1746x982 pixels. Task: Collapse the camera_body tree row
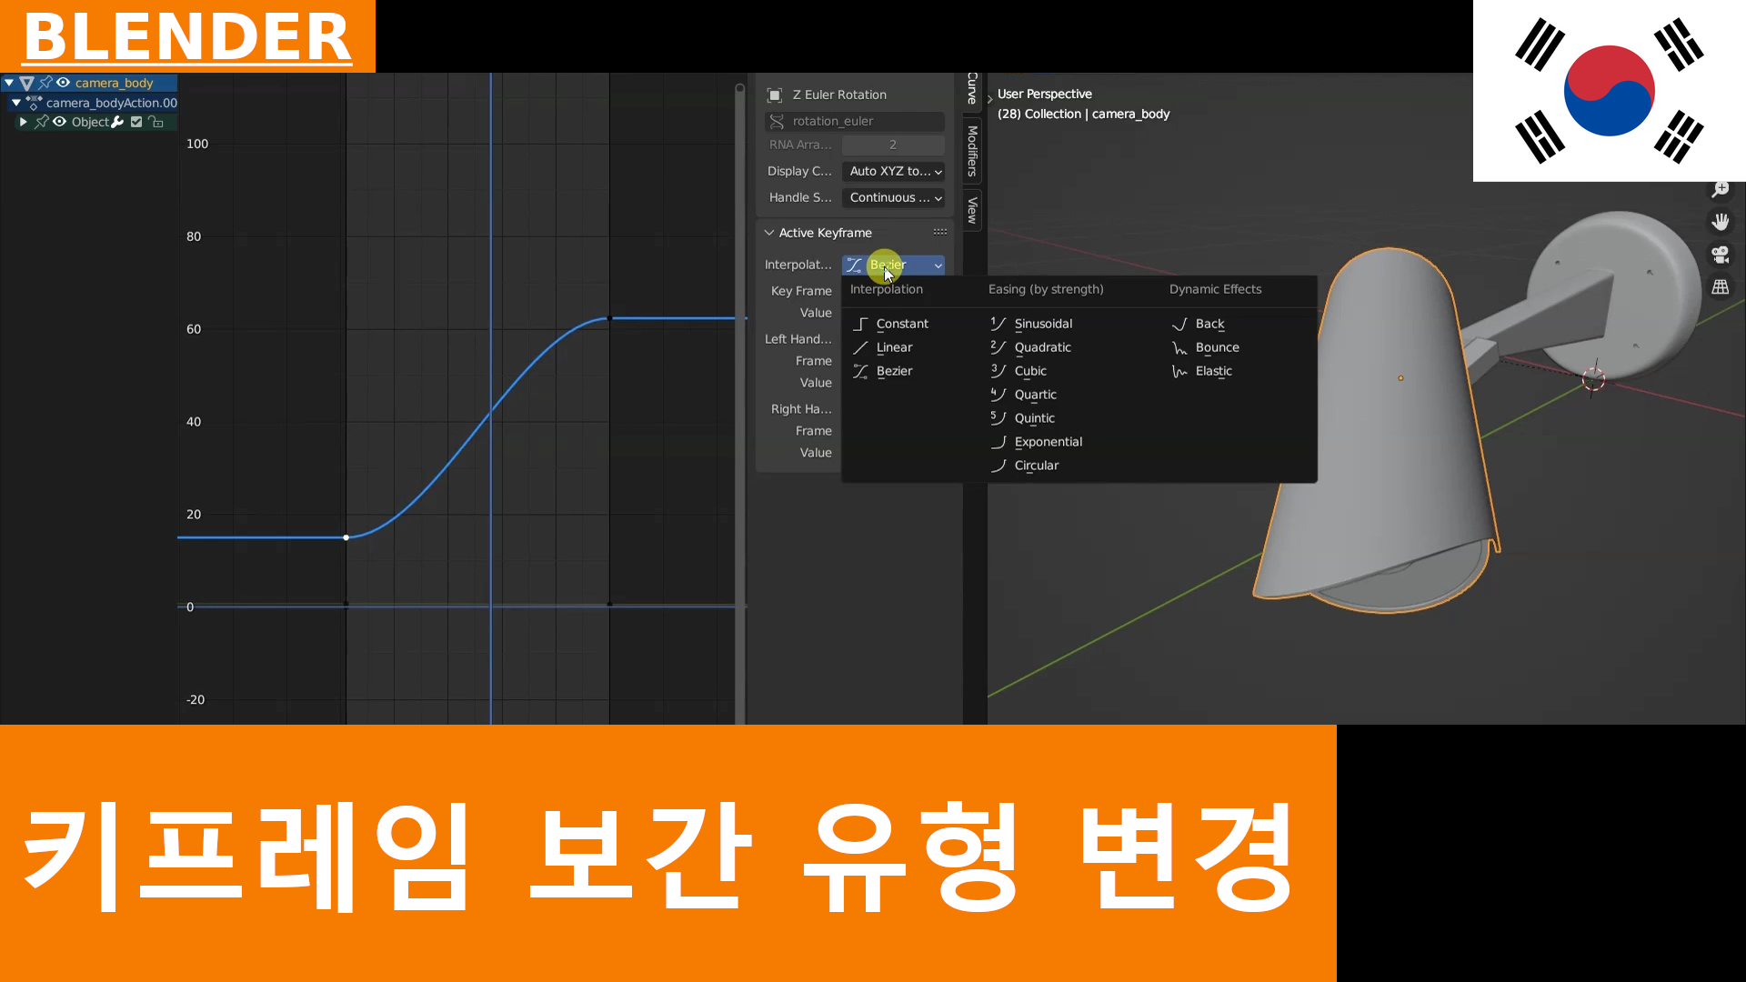tap(9, 83)
